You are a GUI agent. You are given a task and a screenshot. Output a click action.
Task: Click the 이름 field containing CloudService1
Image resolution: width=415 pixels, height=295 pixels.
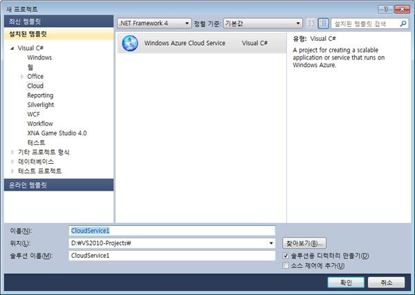click(x=172, y=231)
